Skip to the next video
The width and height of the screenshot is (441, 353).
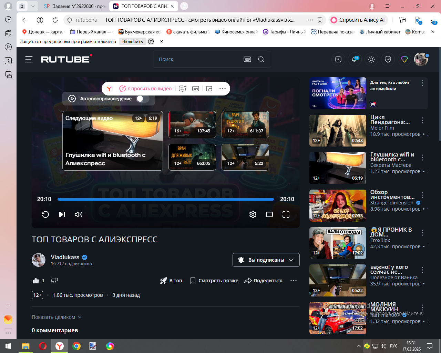(62, 214)
